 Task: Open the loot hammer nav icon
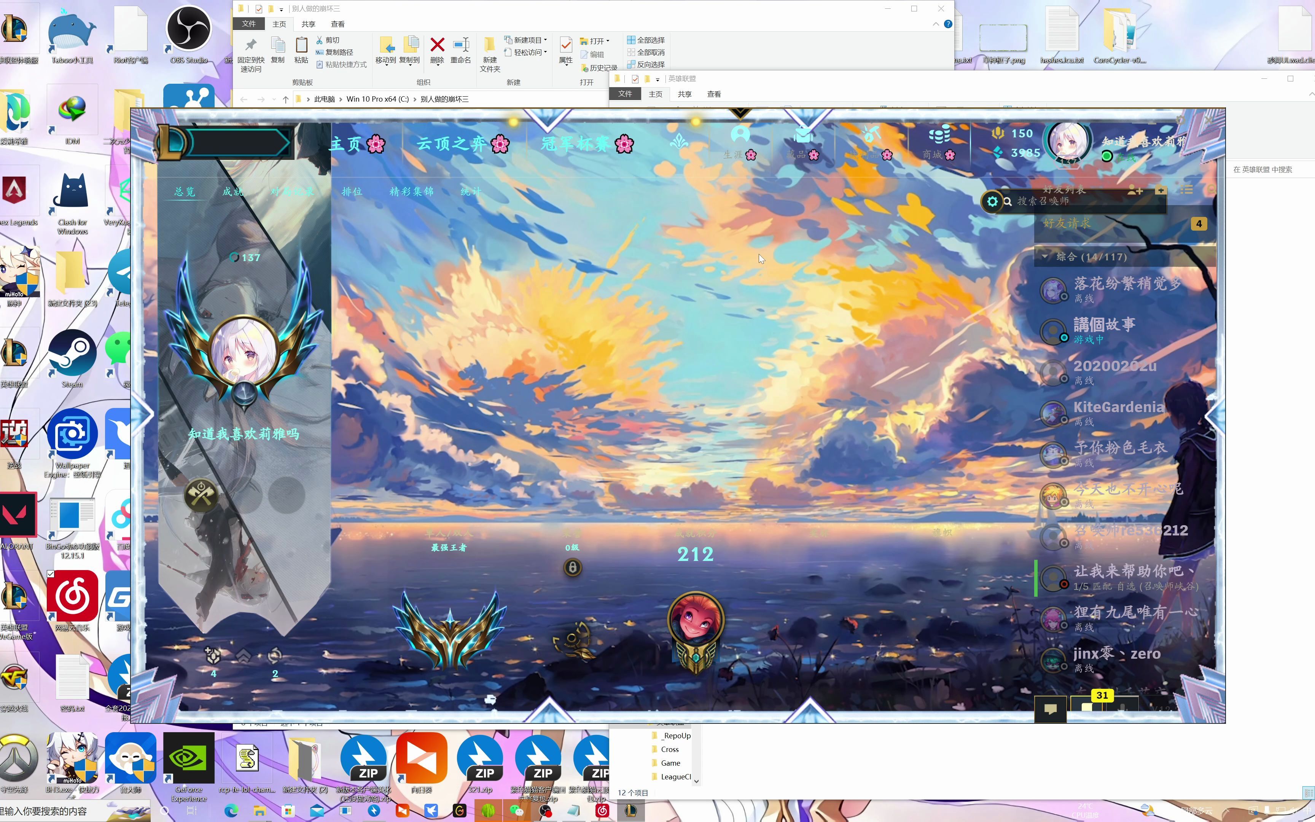tap(871, 134)
